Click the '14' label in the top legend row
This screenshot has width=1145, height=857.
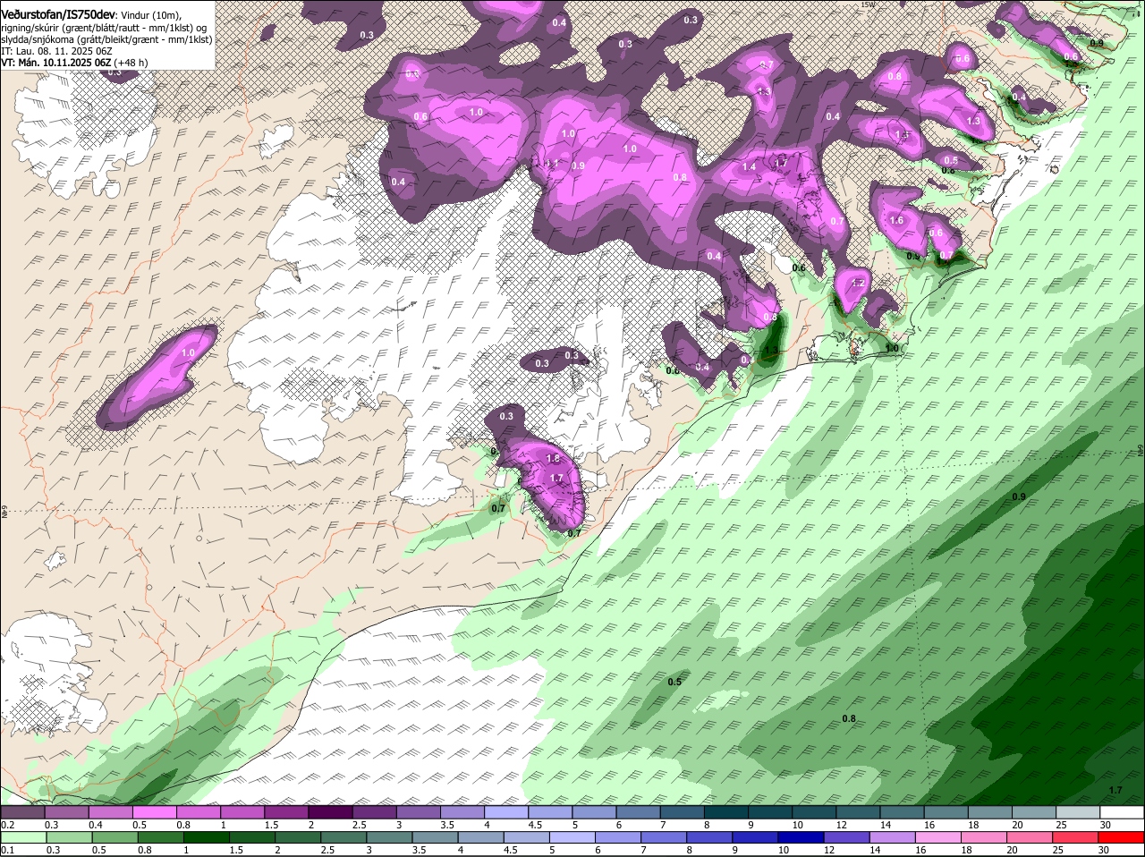(x=886, y=825)
